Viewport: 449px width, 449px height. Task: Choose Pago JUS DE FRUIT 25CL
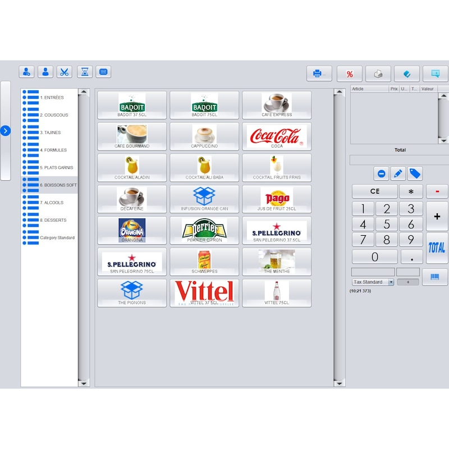277,199
